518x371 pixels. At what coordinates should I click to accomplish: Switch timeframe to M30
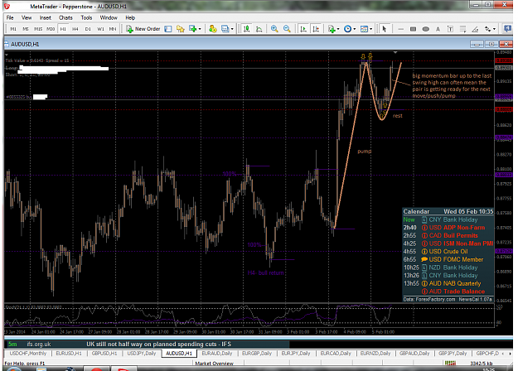(x=51, y=29)
